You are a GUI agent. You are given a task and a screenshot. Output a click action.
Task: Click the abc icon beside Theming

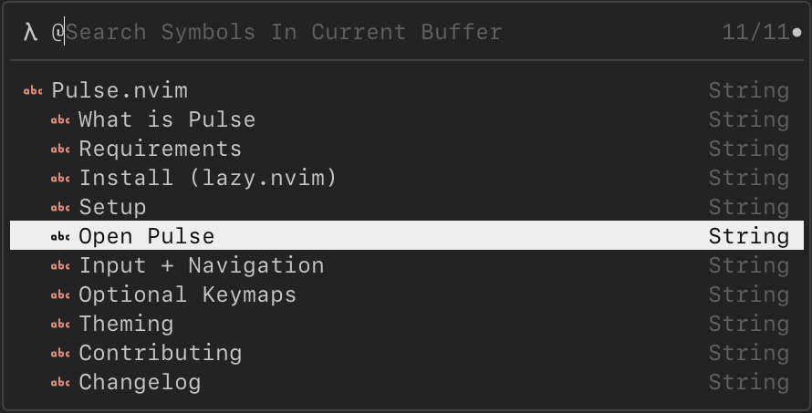point(60,324)
